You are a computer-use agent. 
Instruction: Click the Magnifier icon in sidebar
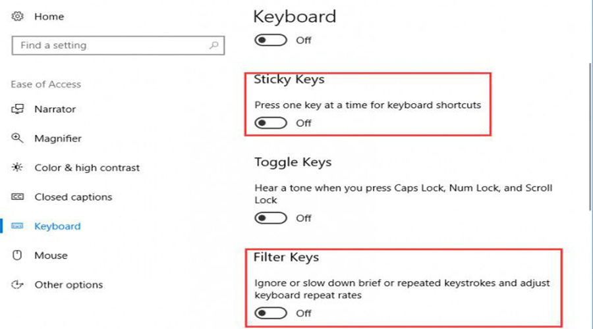click(18, 138)
